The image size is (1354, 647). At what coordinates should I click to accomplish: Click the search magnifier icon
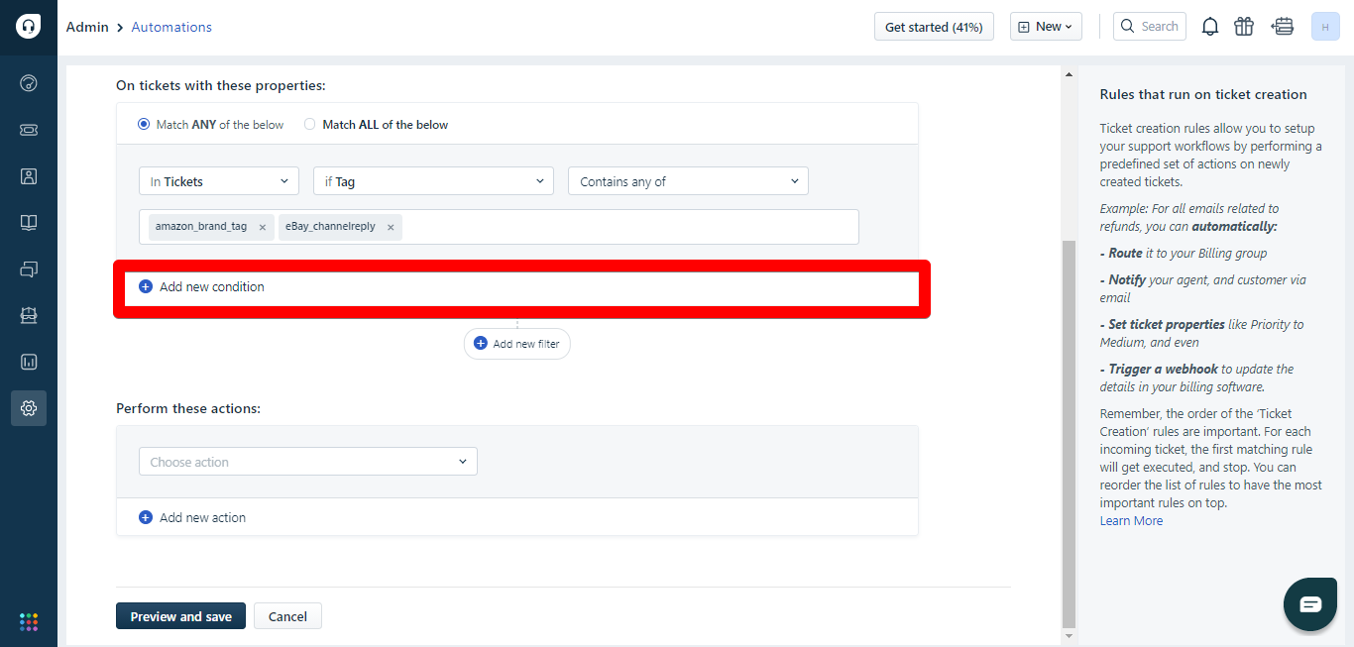pos(1128,27)
